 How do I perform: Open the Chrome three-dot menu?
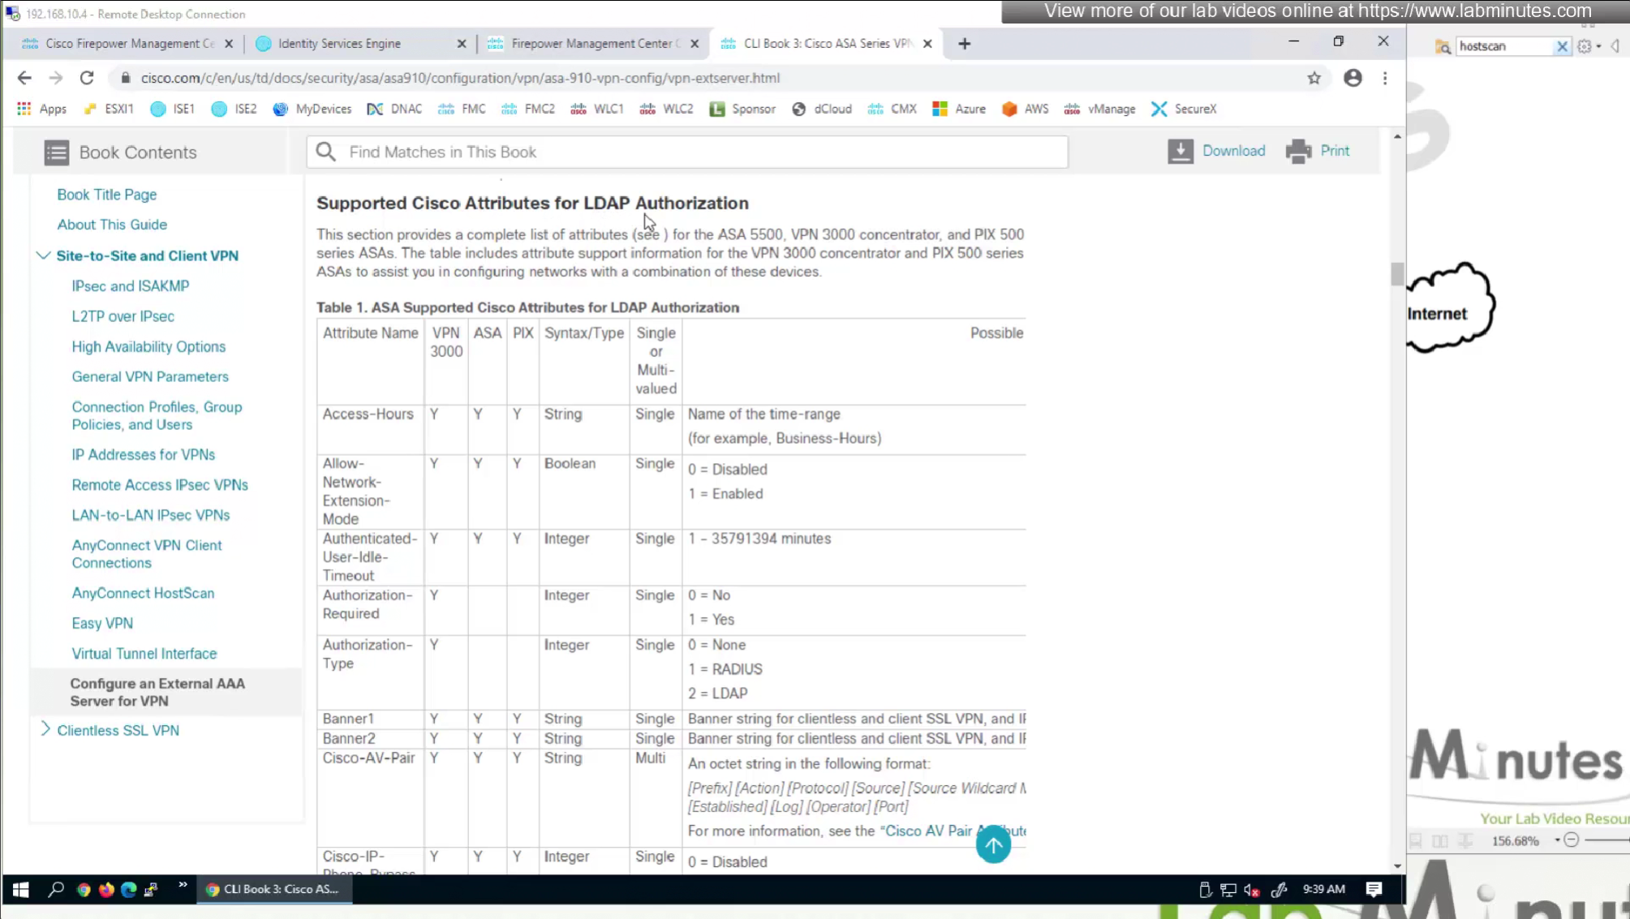pos(1385,78)
